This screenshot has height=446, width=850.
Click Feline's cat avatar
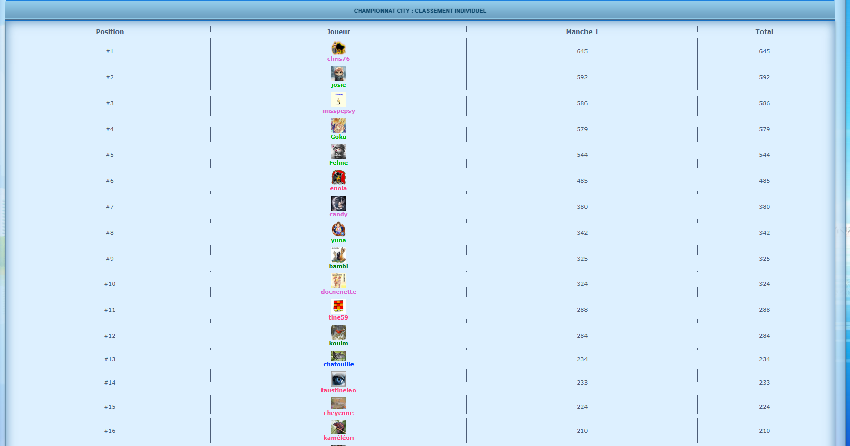point(338,151)
